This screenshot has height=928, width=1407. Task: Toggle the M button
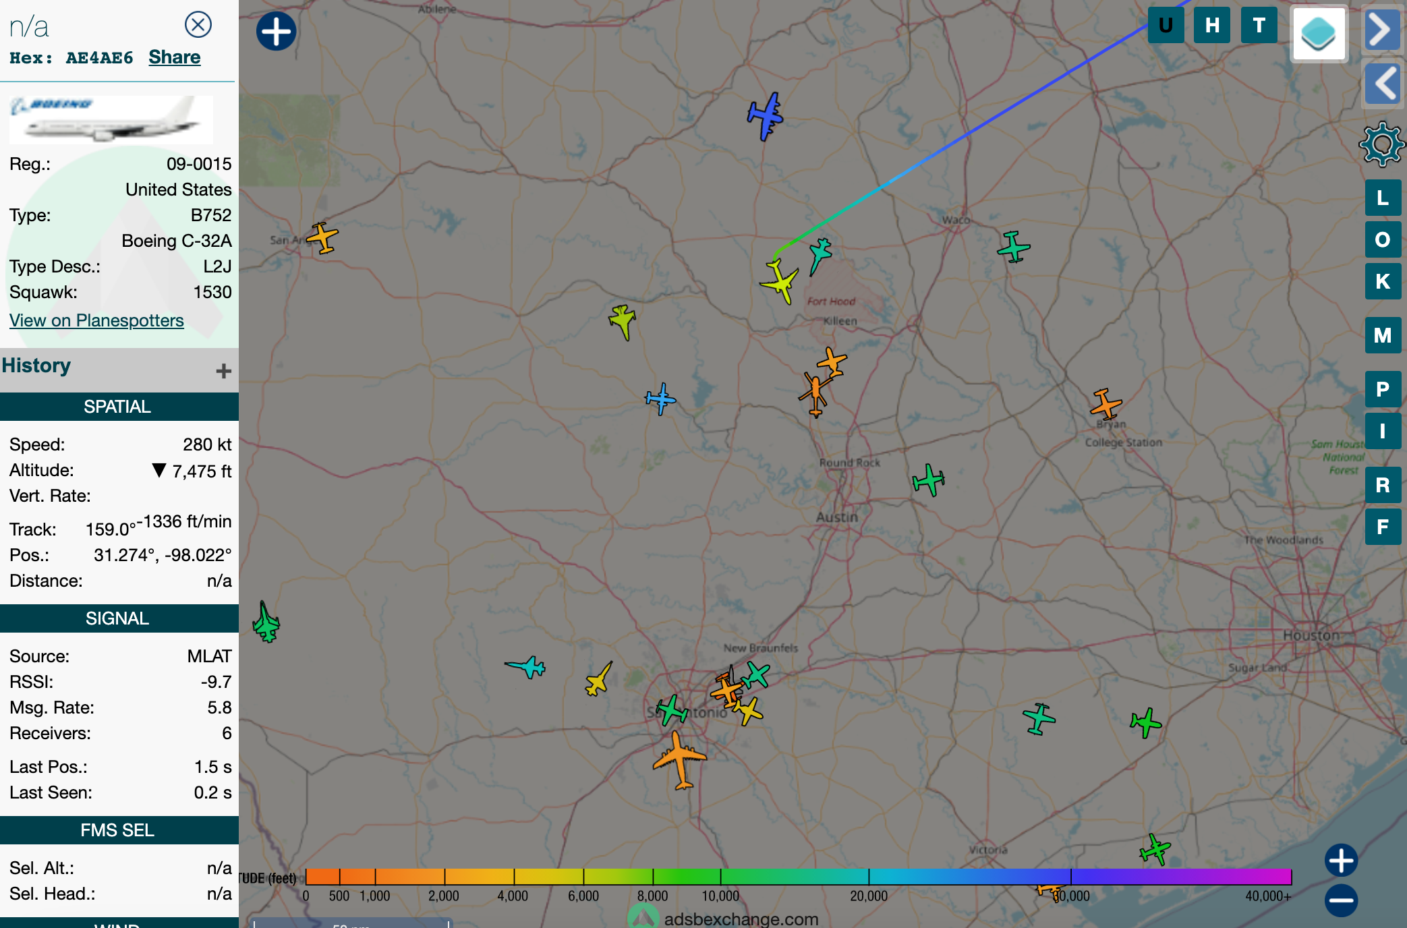pyautogui.click(x=1383, y=335)
